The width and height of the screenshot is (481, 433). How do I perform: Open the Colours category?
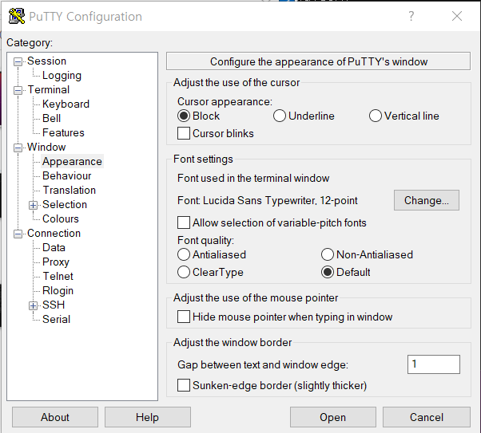coord(61,219)
